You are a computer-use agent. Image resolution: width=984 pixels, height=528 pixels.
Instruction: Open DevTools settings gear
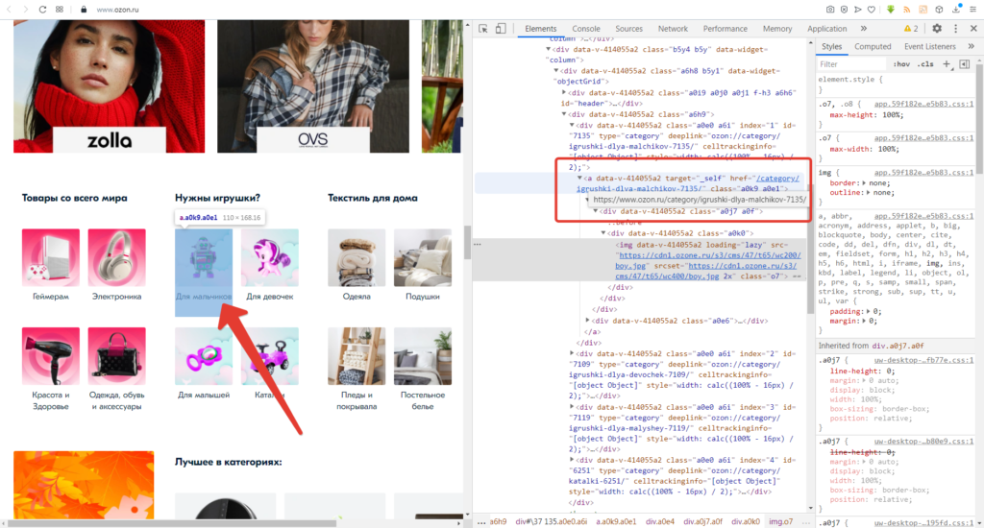[x=937, y=29]
